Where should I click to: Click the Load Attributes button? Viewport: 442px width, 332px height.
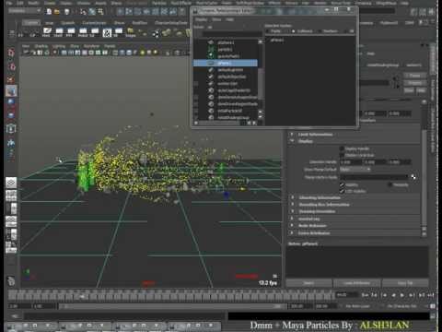click(357, 283)
